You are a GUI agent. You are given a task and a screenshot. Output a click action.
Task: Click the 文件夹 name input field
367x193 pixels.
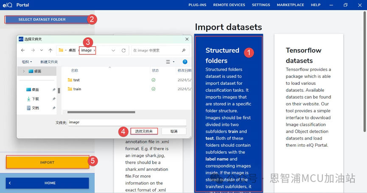[x=127, y=122]
